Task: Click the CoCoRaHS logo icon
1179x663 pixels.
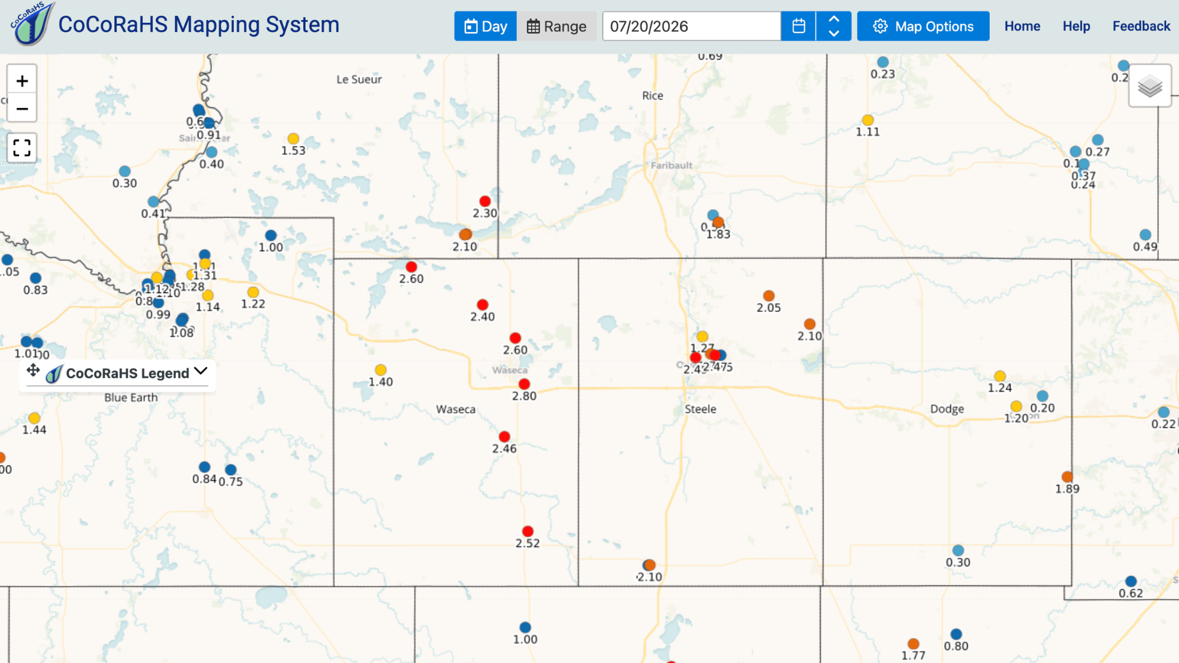Action: point(32,25)
